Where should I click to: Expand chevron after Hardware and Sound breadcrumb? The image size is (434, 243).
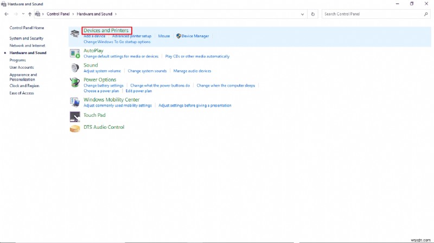click(x=116, y=14)
